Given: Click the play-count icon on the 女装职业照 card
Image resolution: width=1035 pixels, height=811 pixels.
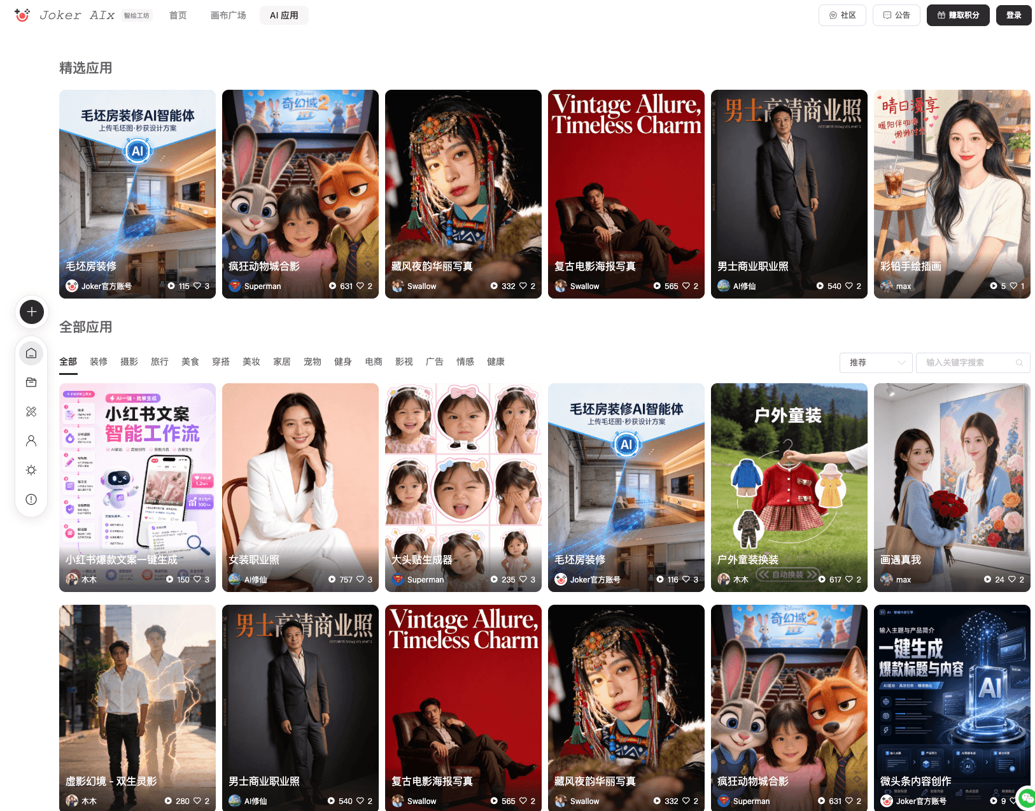Looking at the screenshot, I should point(332,579).
